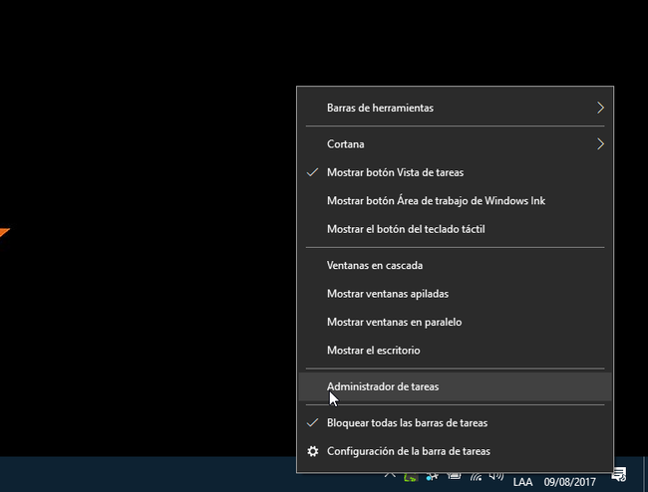Expand the Cortana submenu arrow
Screen dimensions: 648x492
(x=600, y=144)
